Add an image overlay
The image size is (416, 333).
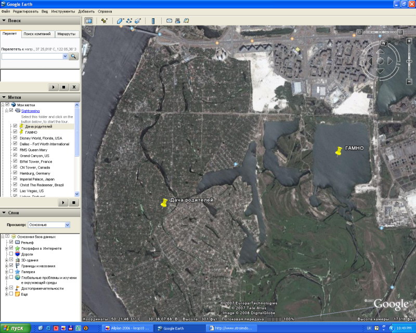pos(138,21)
